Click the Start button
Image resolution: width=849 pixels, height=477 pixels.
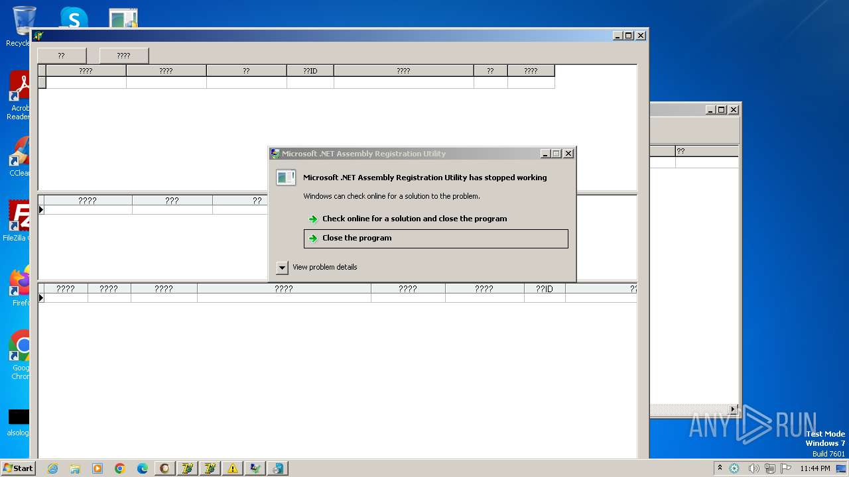coord(19,468)
